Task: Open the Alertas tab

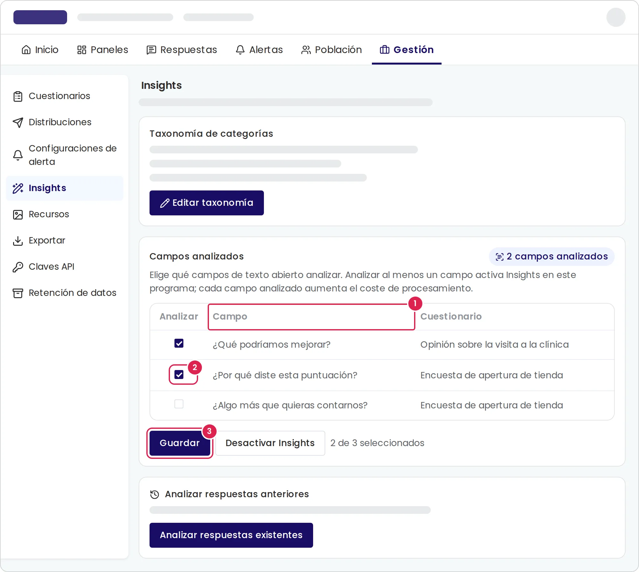Action: point(259,50)
